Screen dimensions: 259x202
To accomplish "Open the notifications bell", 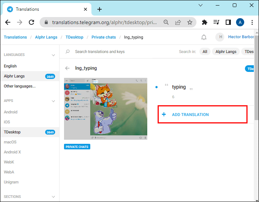I will point(204,37).
